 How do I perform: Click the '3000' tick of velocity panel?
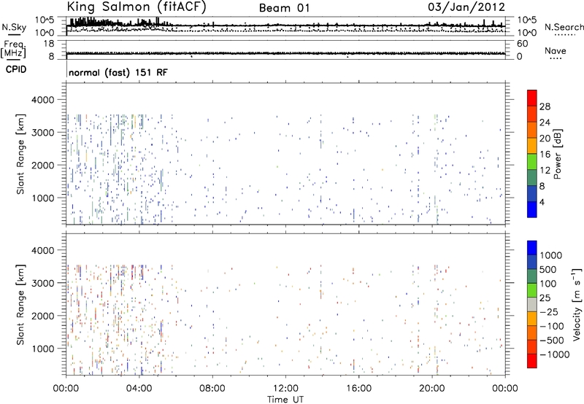pos(42,283)
